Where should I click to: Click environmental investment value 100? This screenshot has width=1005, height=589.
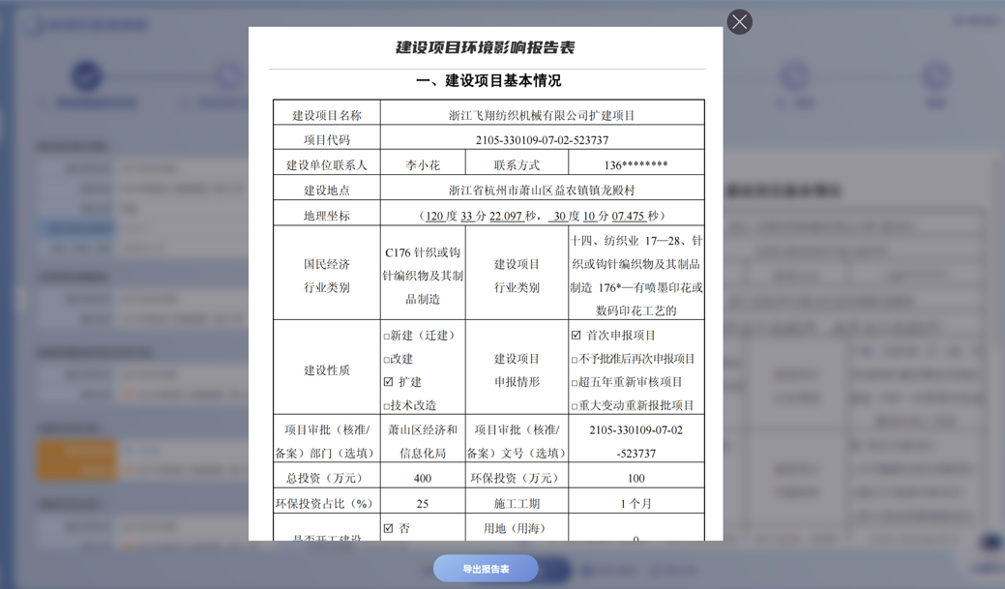[x=636, y=479]
